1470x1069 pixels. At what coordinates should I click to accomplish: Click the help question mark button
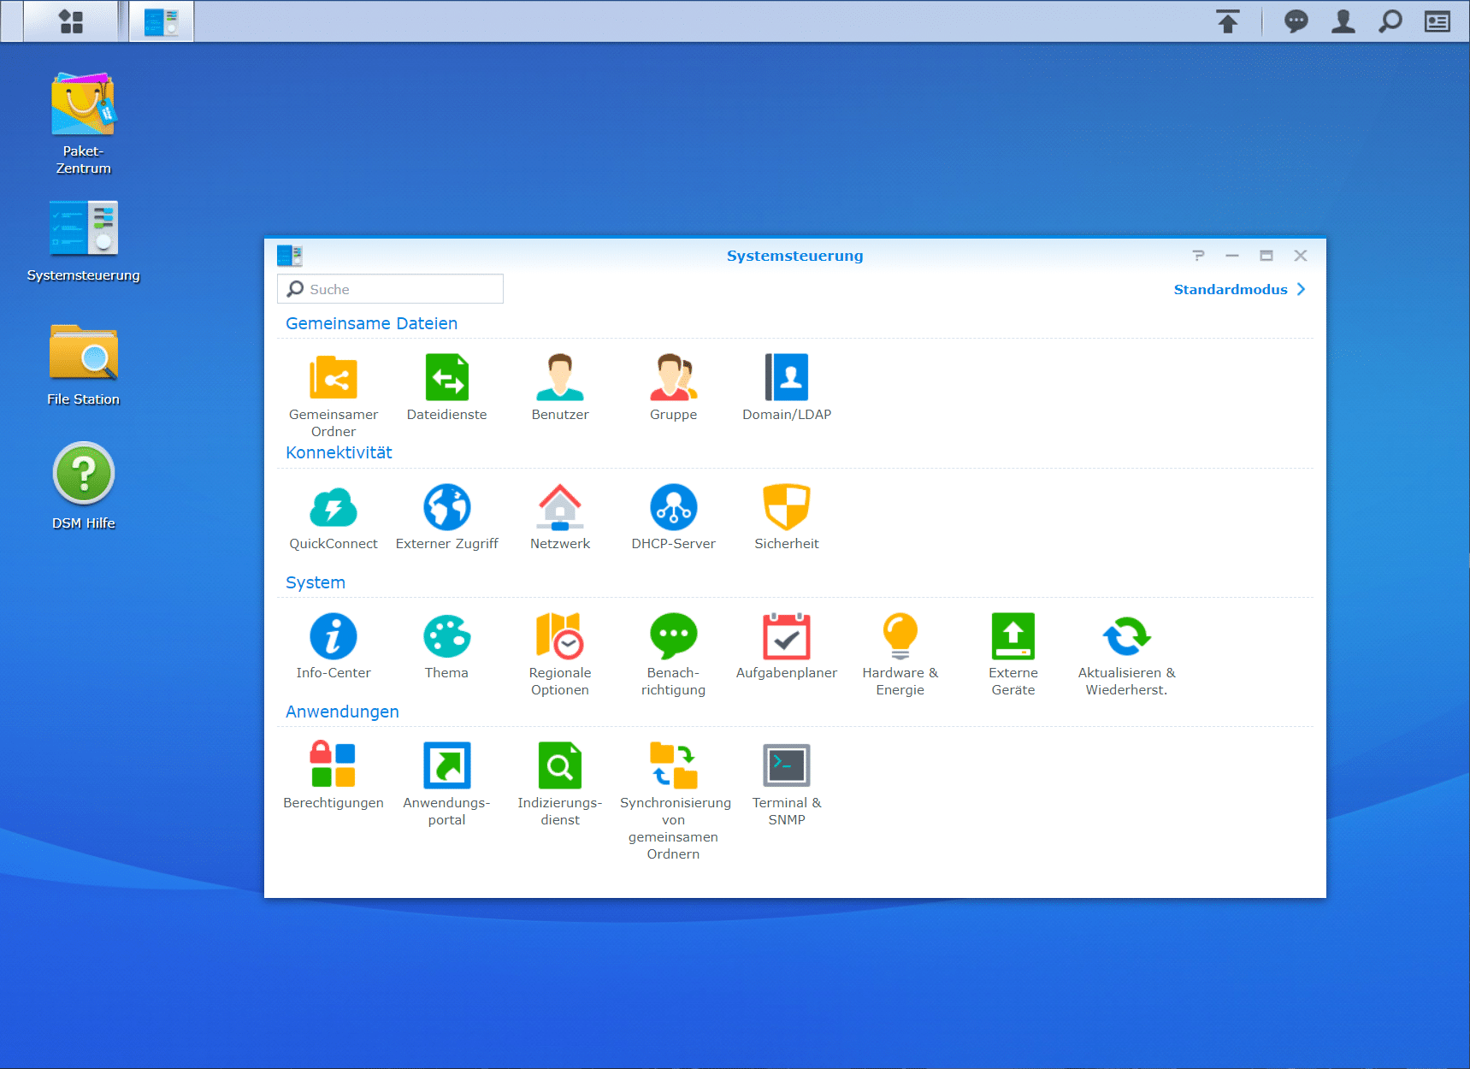[1198, 256]
